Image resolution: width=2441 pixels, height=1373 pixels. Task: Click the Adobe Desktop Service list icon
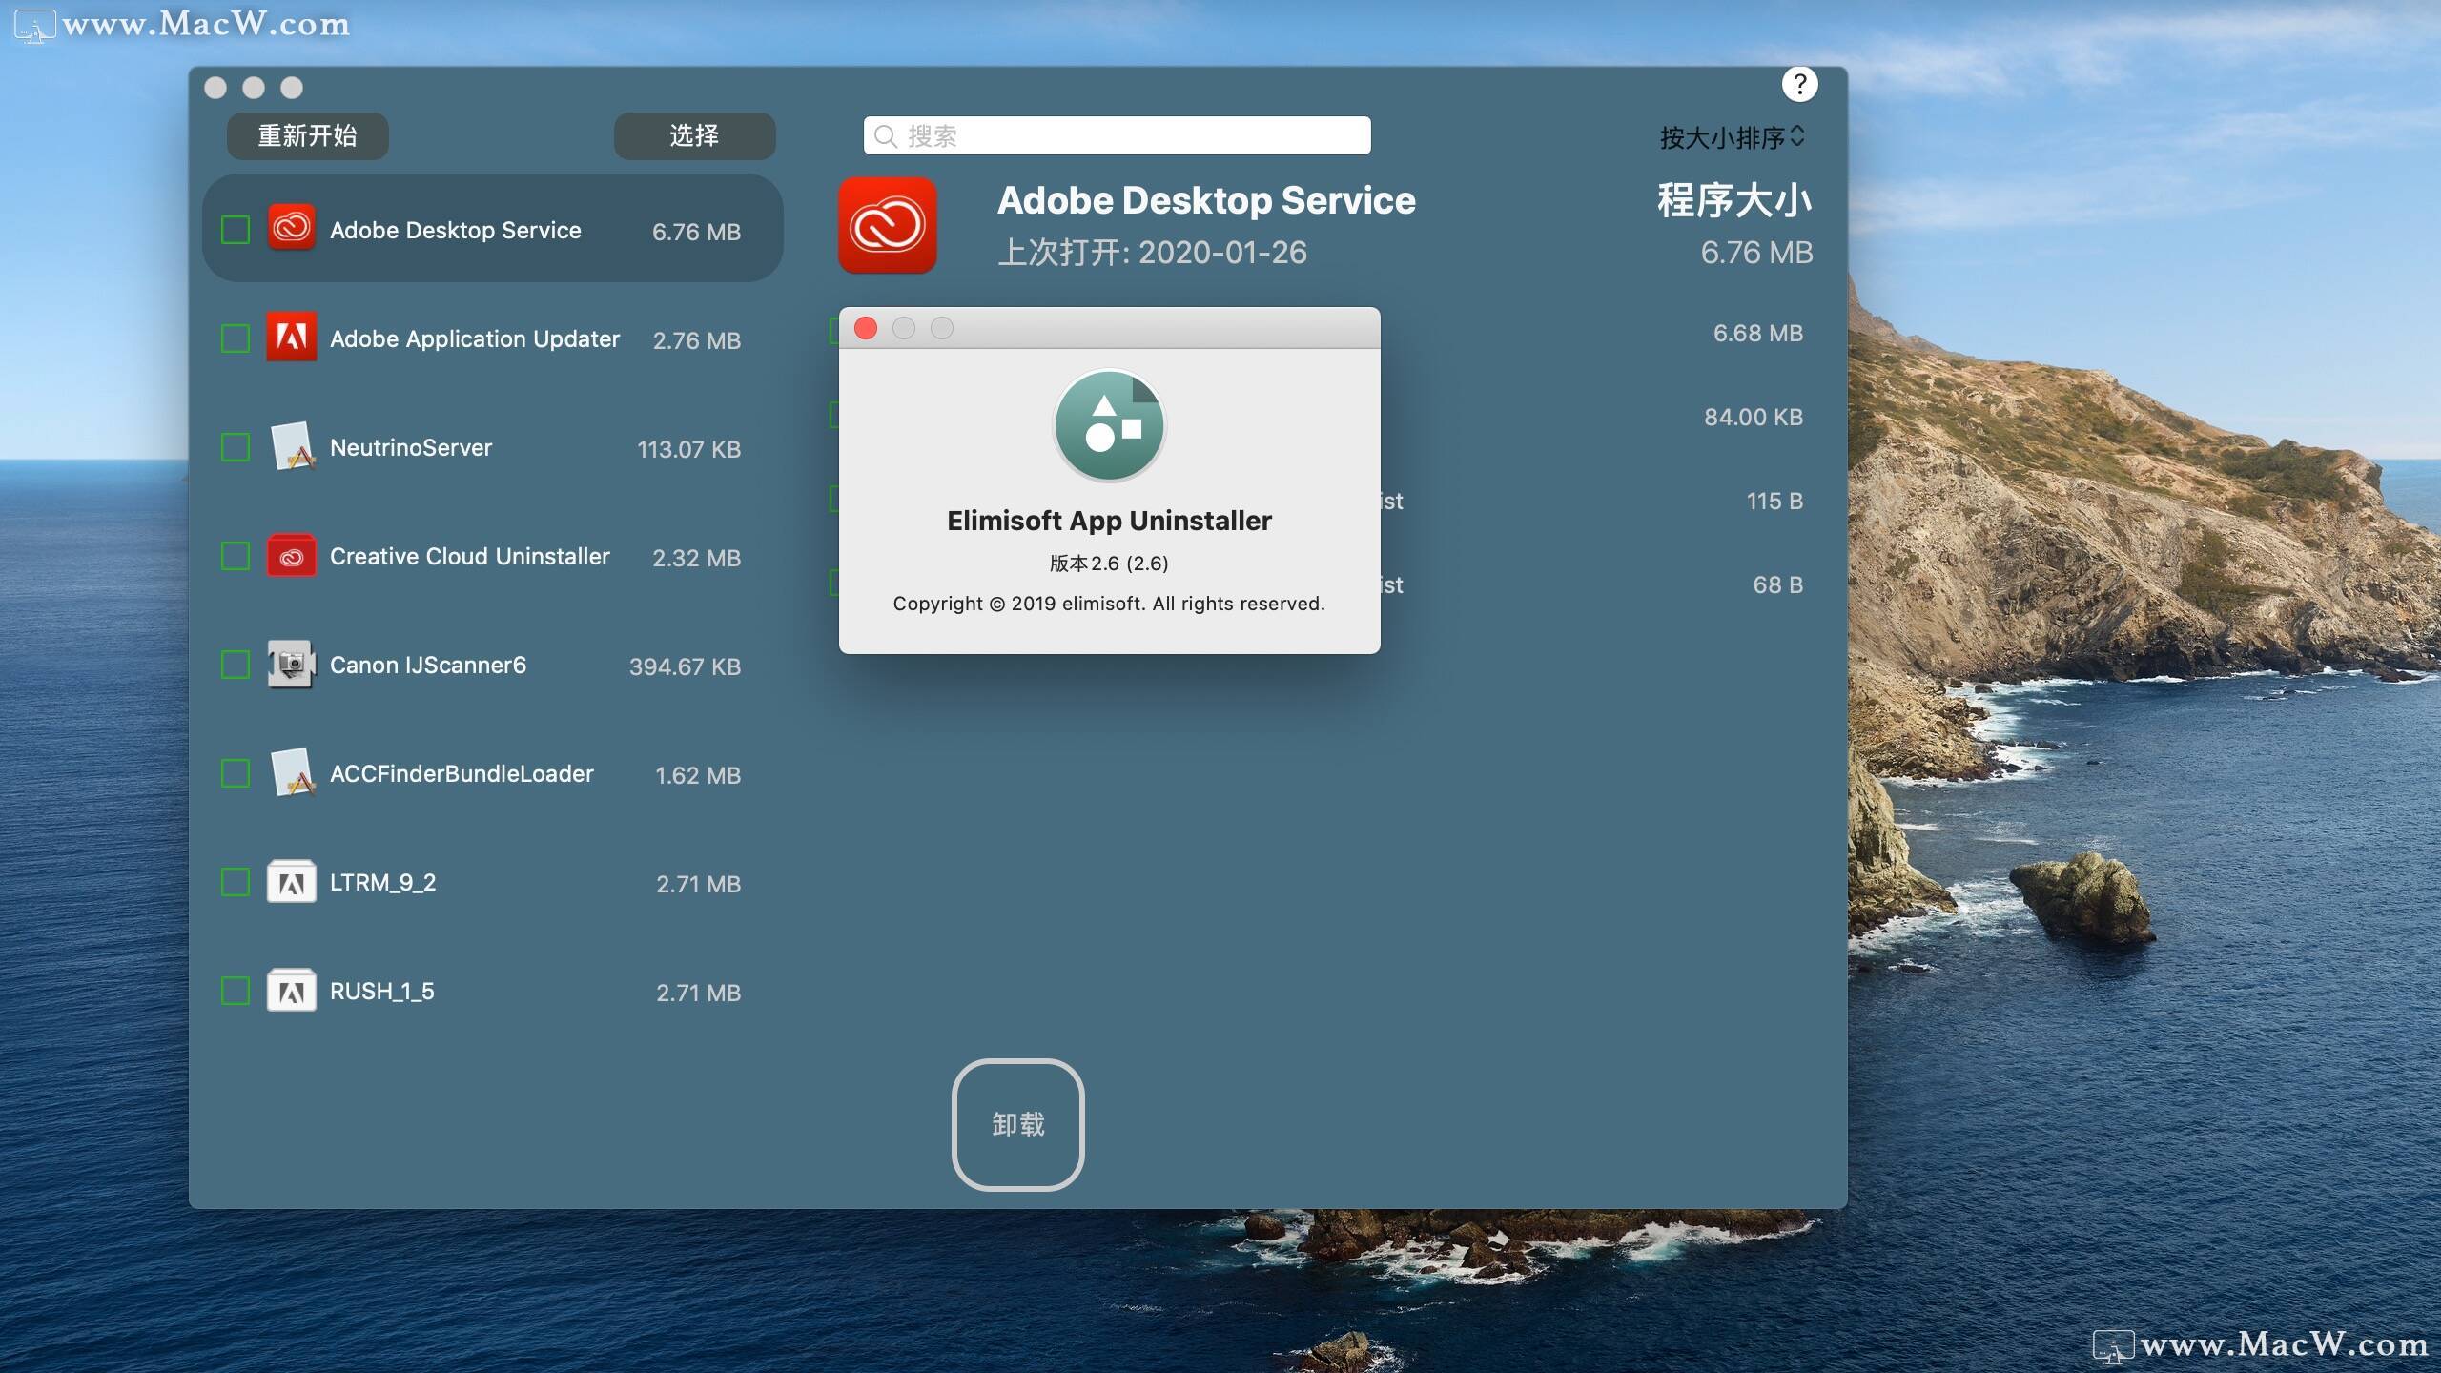point(291,229)
